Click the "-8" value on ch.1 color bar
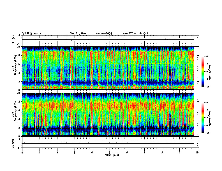Viewport: 222px width, 171px height. tap(207, 72)
